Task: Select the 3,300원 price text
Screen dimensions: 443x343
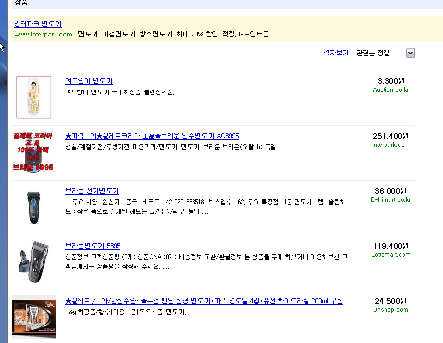Action: [391, 81]
